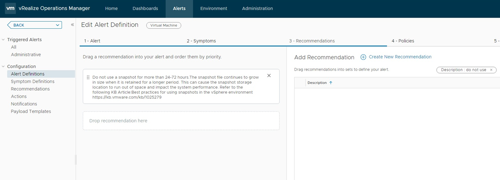Click the drag handle on snapshot recommendation
The image size is (500, 180).
(88, 77)
